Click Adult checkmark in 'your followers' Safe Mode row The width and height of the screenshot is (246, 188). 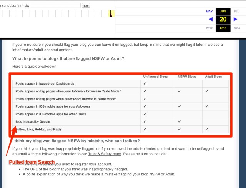tap(207, 91)
